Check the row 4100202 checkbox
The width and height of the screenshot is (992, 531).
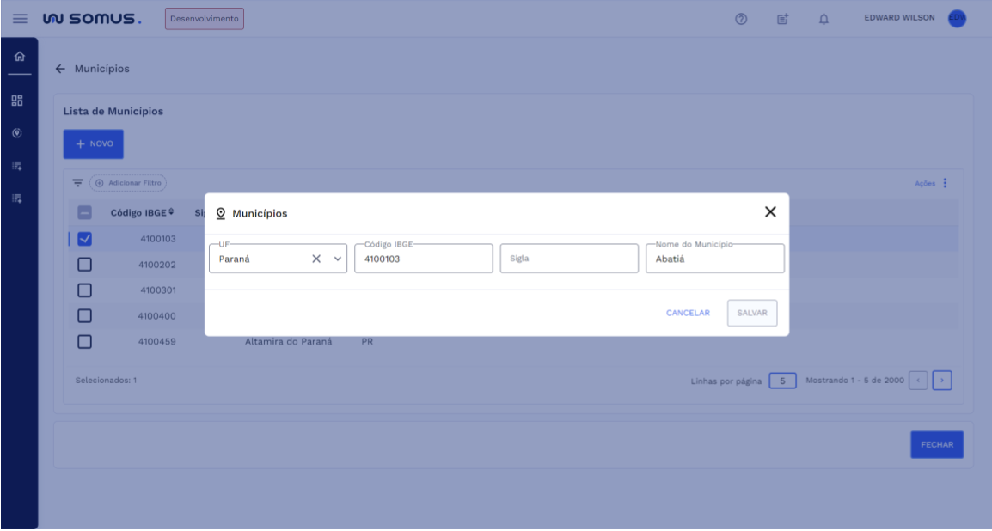[x=85, y=265]
